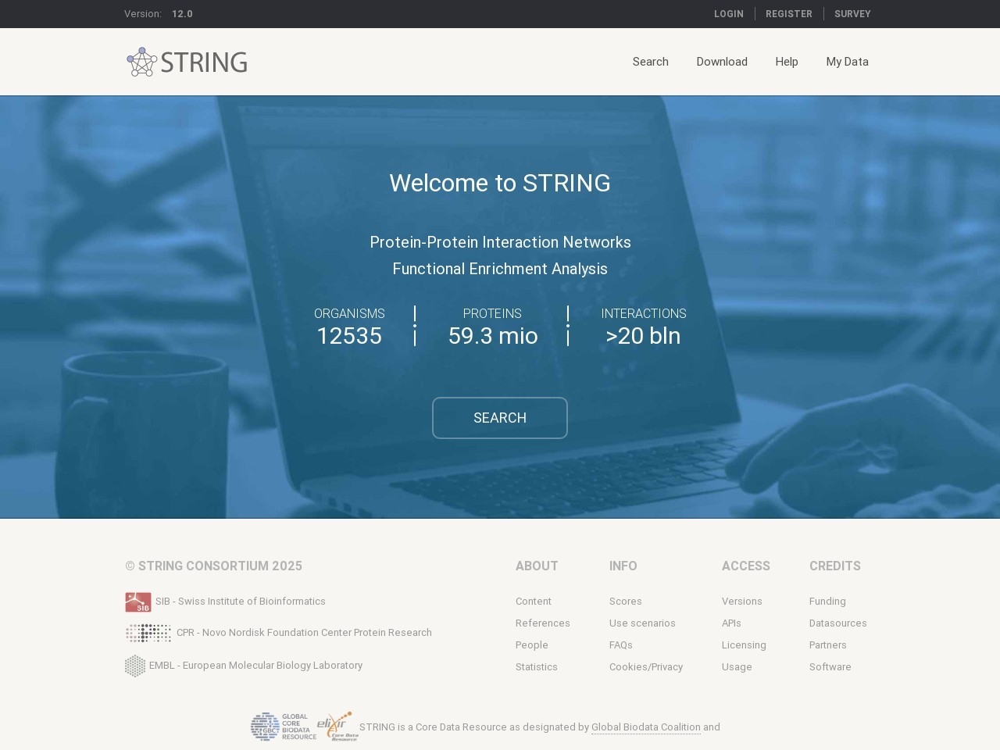Click the LOGIN link in top bar
This screenshot has height=750, width=1000.
(729, 14)
